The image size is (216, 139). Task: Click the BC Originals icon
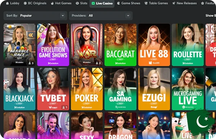coord(25,3)
